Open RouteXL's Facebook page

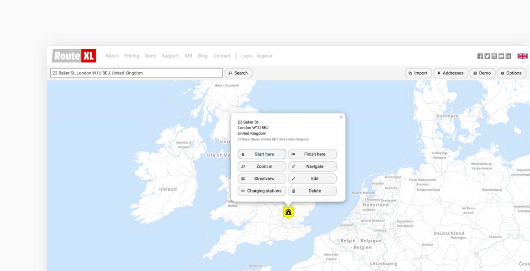pyautogui.click(x=480, y=56)
